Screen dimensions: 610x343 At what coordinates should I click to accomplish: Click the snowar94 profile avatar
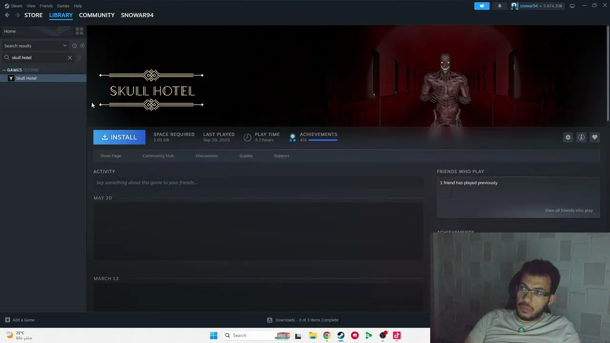(515, 6)
